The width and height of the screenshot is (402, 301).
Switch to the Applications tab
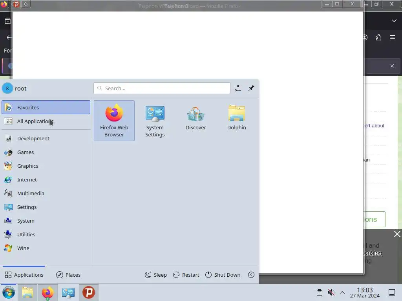coord(24,275)
